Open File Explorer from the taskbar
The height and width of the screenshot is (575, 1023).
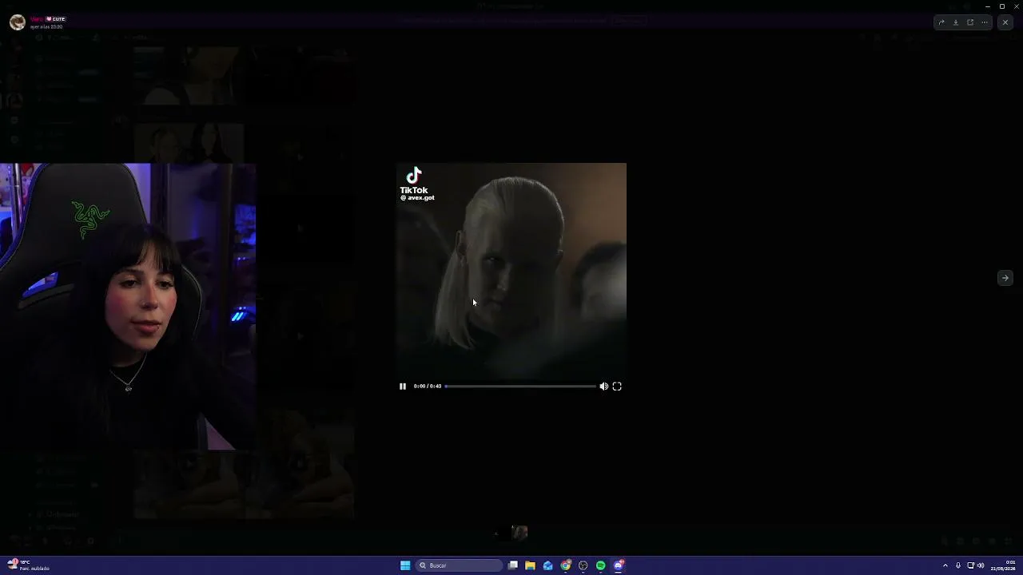(x=530, y=565)
